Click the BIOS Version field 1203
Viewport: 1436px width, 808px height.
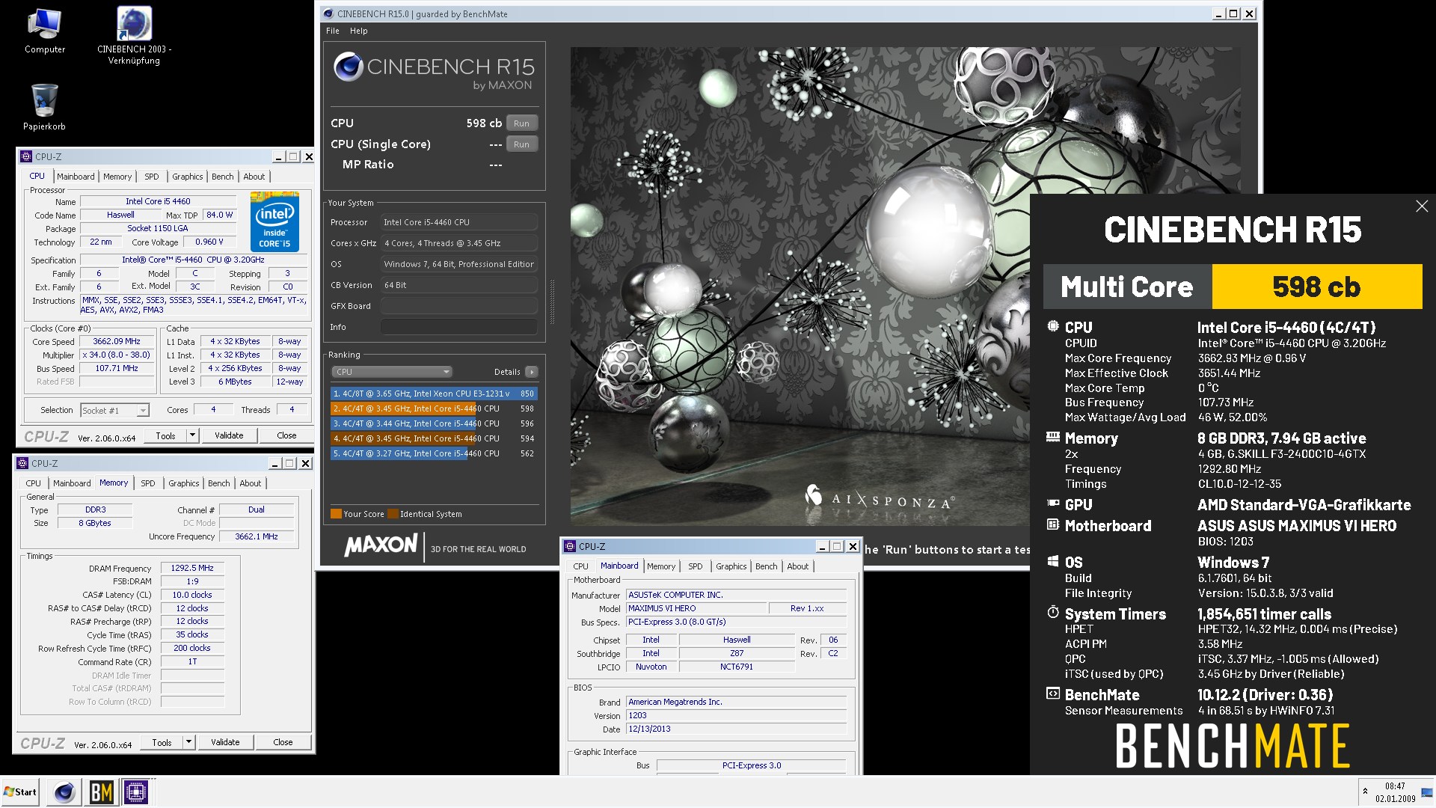click(737, 715)
